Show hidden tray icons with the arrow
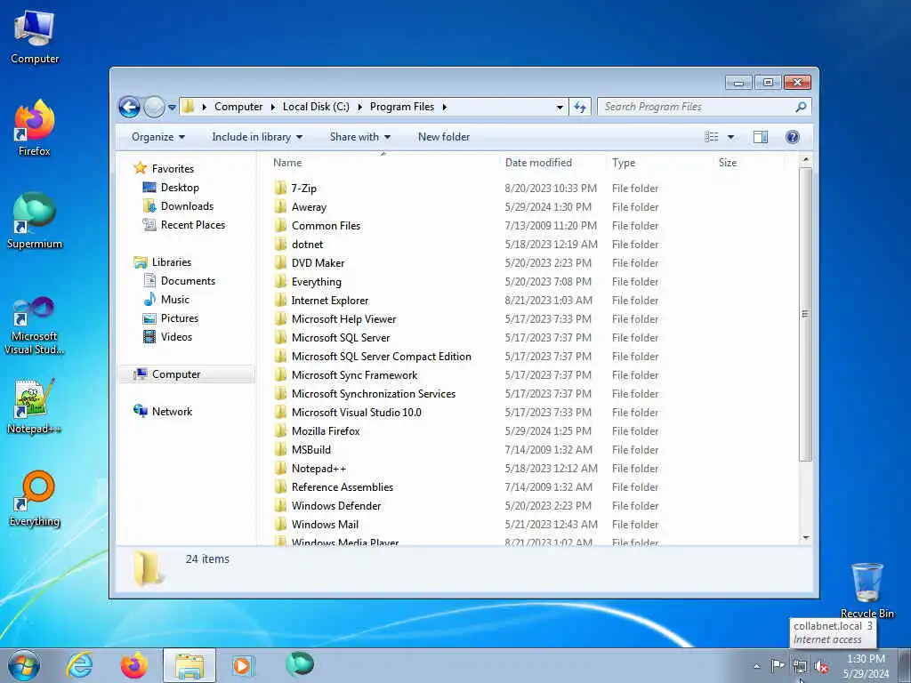This screenshot has height=683, width=911. pyautogui.click(x=756, y=666)
